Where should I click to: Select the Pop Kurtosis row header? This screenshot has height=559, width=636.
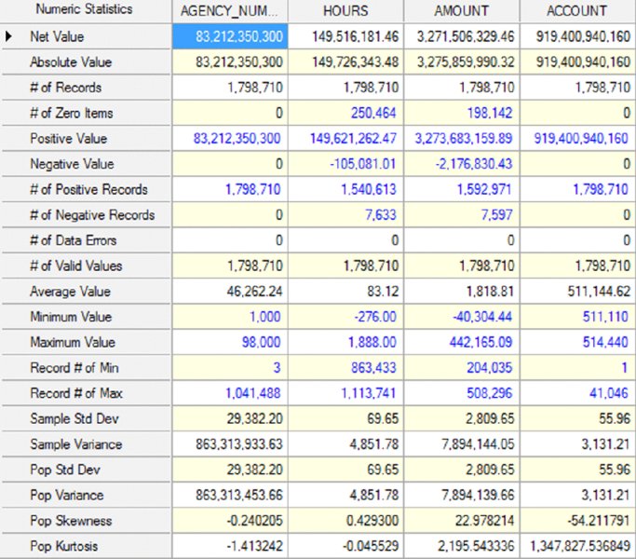(x=63, y=546)
